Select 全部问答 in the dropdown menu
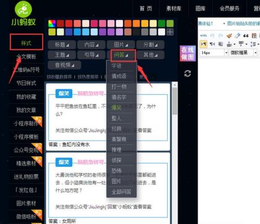The height and width of the screenshot is (224, 260). click(x=121, y=192)
